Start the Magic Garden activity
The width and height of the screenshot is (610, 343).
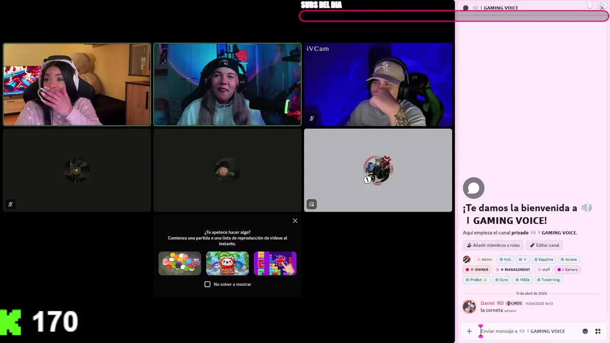(x=227, y=263)
